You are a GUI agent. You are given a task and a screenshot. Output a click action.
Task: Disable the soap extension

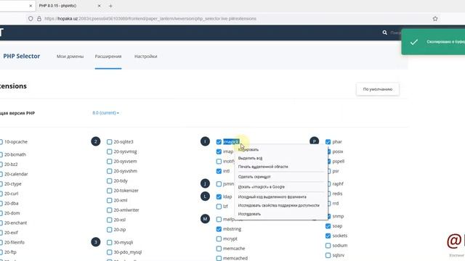(x=328, y=226)
